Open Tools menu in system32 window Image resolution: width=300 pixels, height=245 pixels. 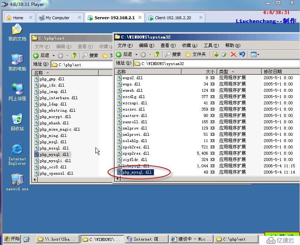pos(211,46)
